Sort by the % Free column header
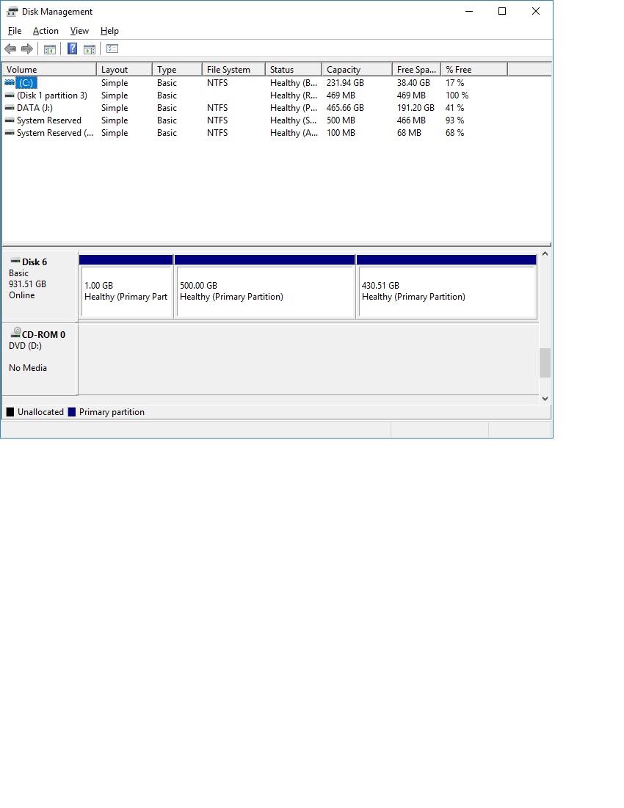 click(x=474, y=70)
